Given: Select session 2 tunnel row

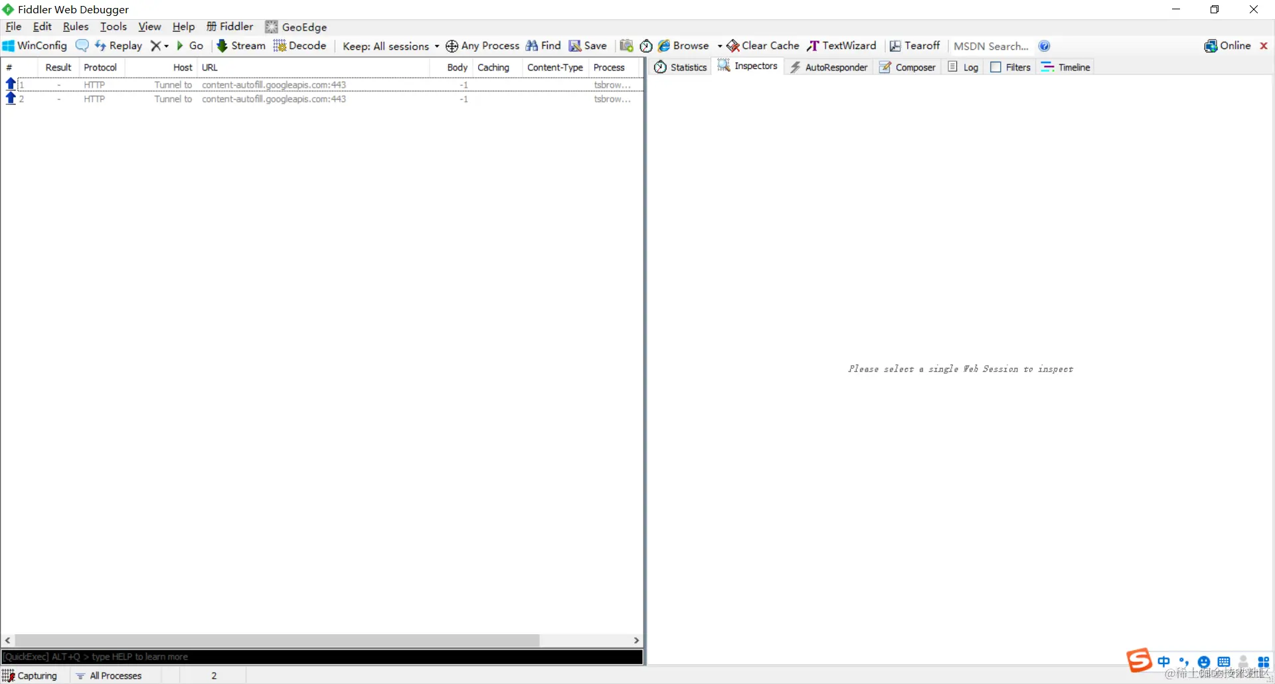Looking at the screenshot, I should tap(322, 99).
